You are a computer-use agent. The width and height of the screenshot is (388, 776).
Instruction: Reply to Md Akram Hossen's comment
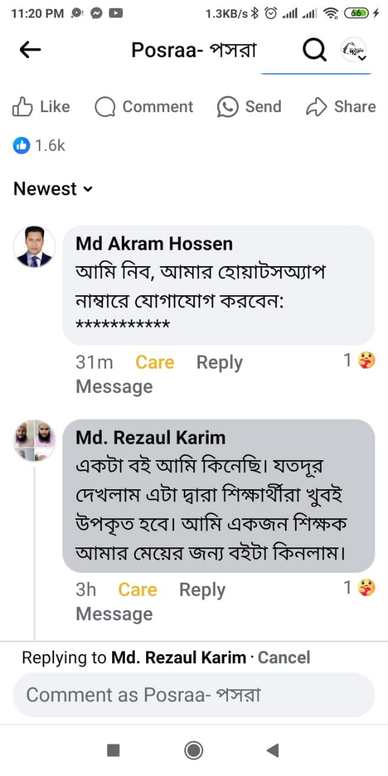pyautogui.click(x=219, y=363)
